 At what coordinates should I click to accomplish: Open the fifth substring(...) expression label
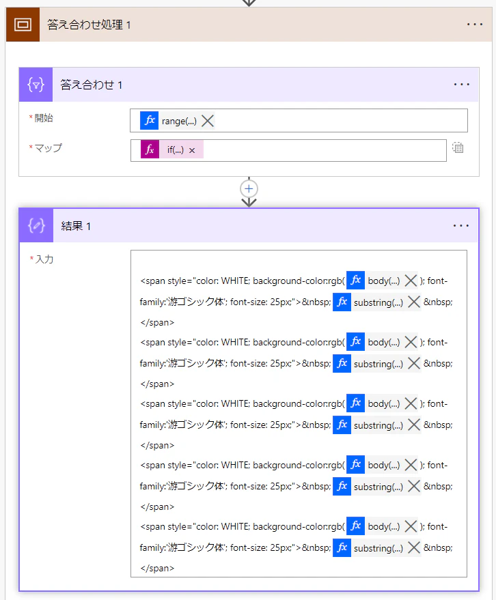[x=378, y=548]
